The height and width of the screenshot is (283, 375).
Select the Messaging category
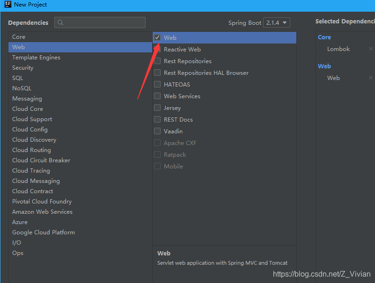[x=80, y=99]
